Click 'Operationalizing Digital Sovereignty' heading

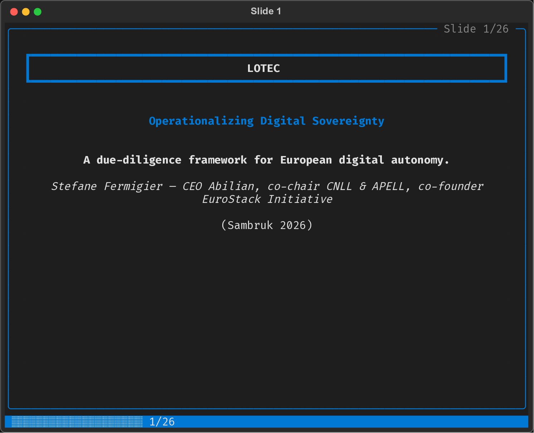(x=267, y=121)
